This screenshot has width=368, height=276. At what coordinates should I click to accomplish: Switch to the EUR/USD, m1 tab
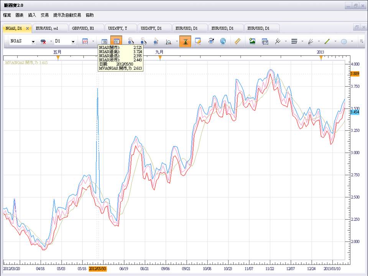pos(50,28)
